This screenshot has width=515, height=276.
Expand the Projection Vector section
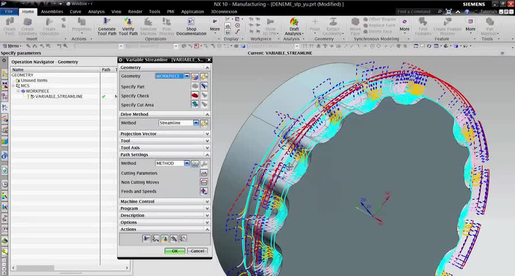coord(165,134)
